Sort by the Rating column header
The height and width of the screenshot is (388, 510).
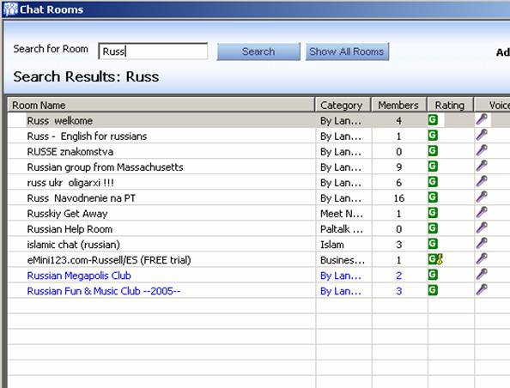click(450, 105)
